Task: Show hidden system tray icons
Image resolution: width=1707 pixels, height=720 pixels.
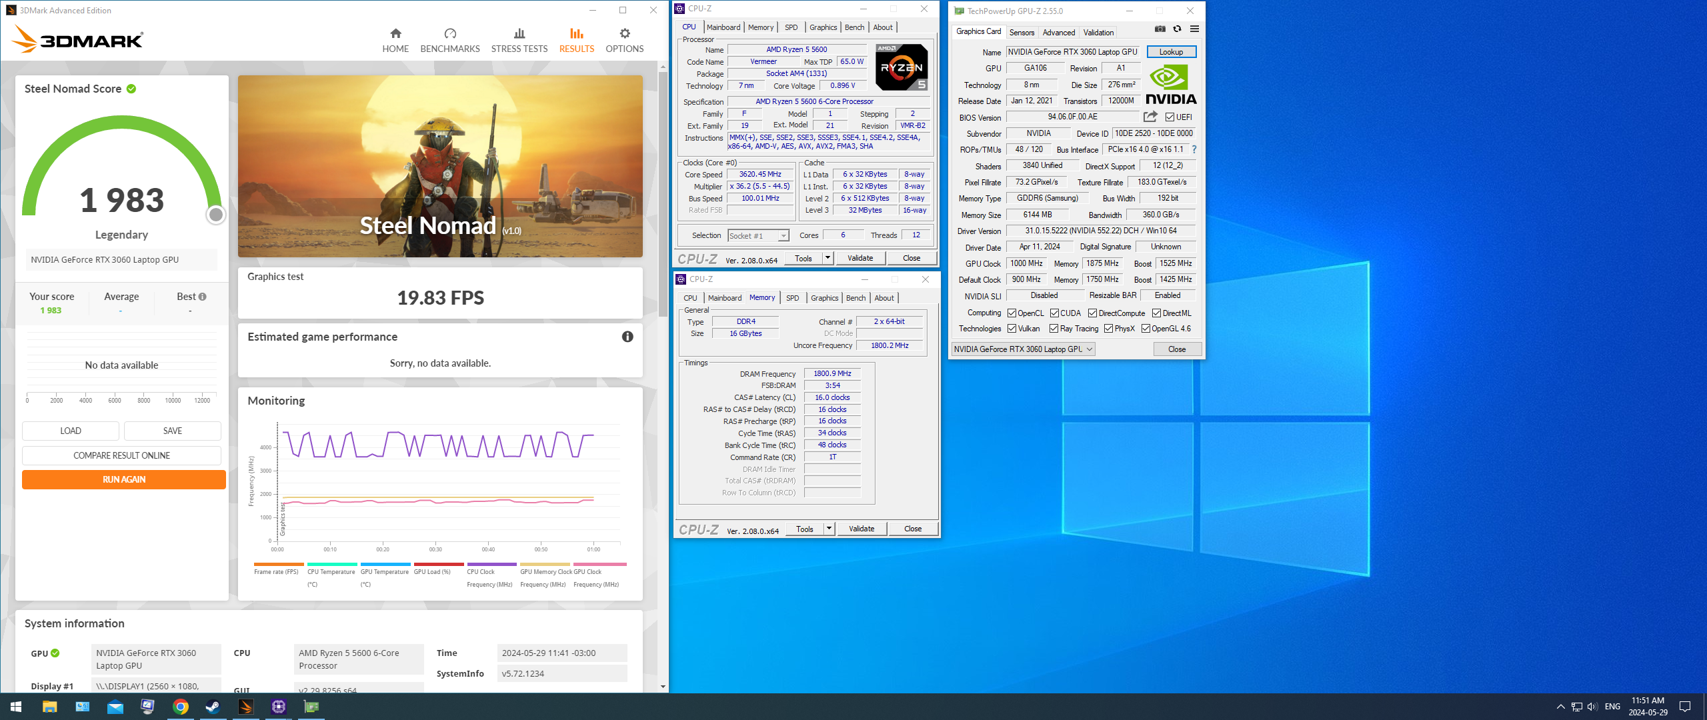Action: point(1560,707)
